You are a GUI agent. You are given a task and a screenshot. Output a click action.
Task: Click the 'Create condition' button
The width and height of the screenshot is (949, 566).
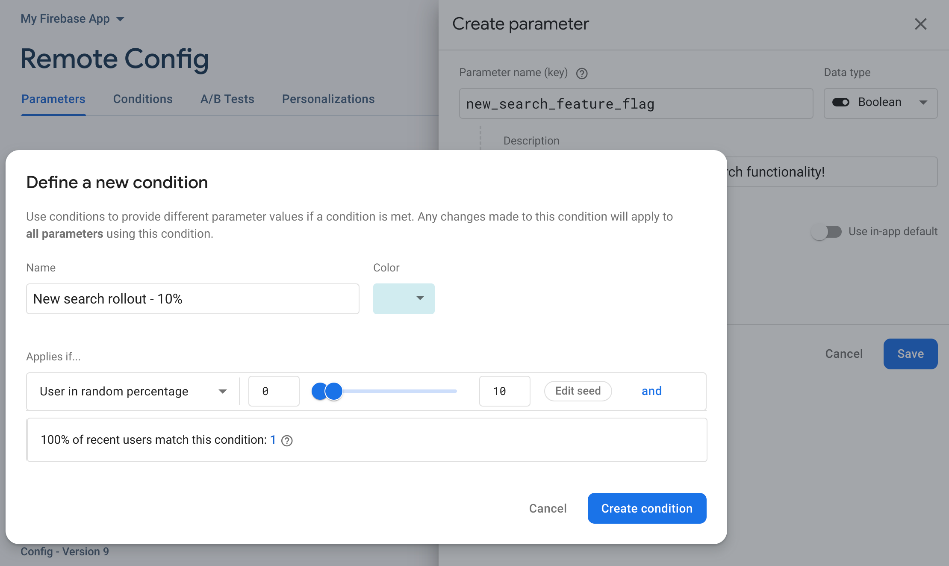[647, 508]
